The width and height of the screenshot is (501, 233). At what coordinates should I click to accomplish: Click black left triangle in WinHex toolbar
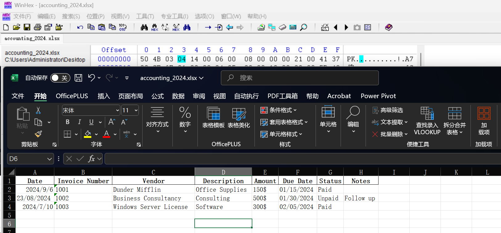pyautogui.click(x=336, y=27)
